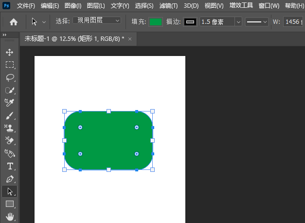The height and width of the screenshot is (223, 305).
Task: Click the top-left corner radius control
Action: [80, 128]
